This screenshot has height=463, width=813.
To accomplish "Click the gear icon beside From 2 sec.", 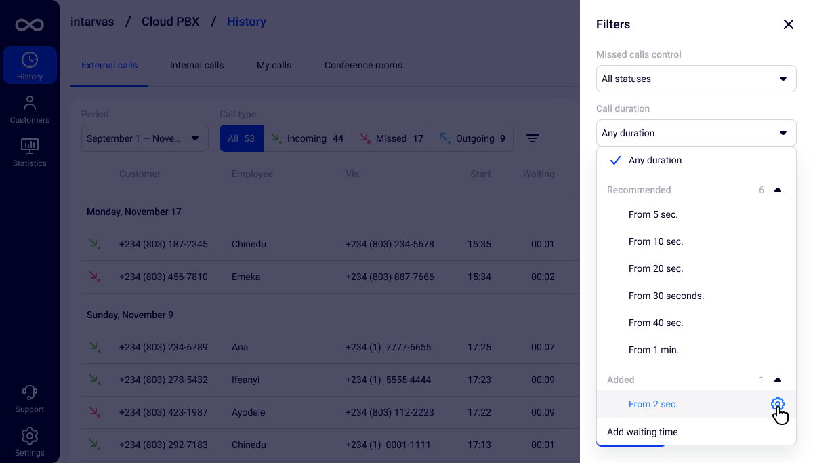I will [777, 405].
